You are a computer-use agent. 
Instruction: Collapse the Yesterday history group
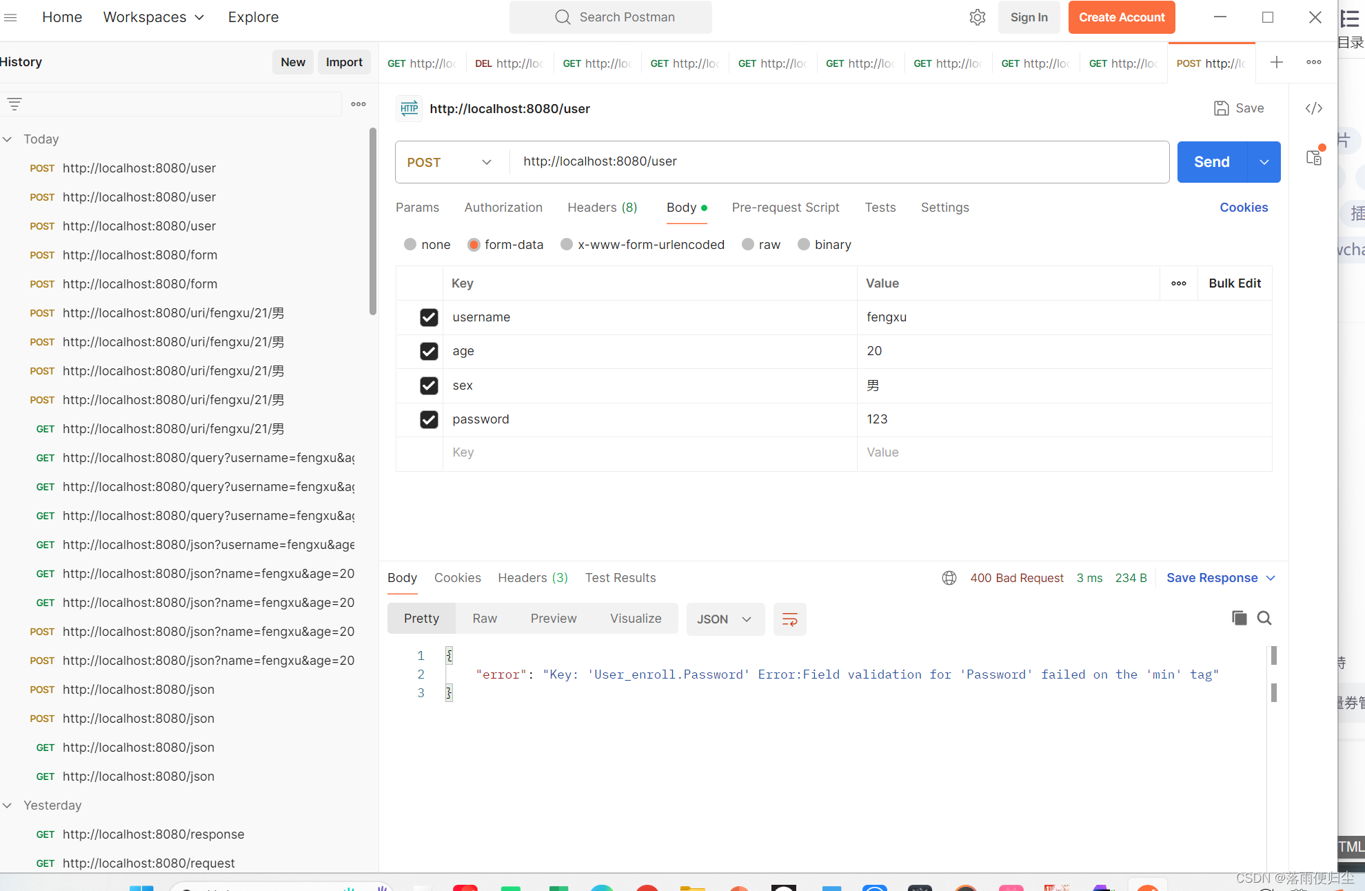coord(8,805)
